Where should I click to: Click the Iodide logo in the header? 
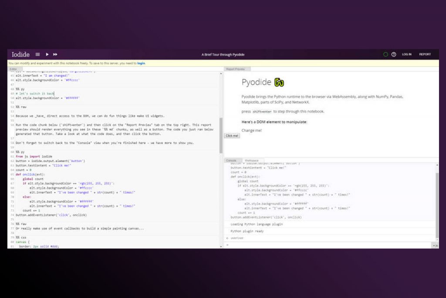point(20,54)
